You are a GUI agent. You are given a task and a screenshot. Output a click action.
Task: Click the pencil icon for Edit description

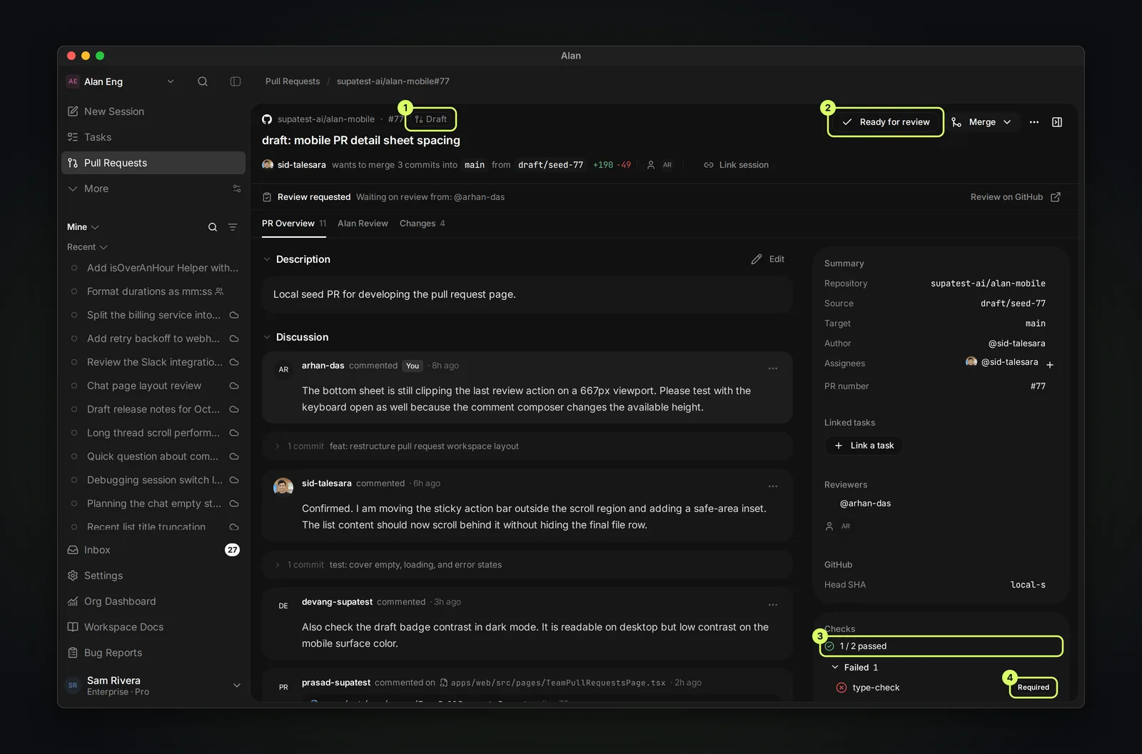tap(757, 259)
